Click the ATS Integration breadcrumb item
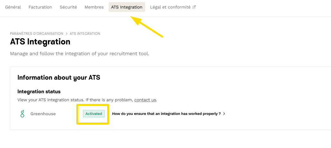This screenshot has height=148, width=331. (85, 33)
